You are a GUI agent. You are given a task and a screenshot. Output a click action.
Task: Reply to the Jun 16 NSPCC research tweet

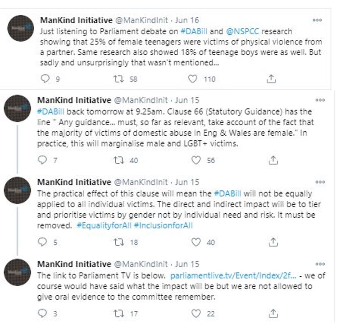pyautogui.click(x=45, y=79)
